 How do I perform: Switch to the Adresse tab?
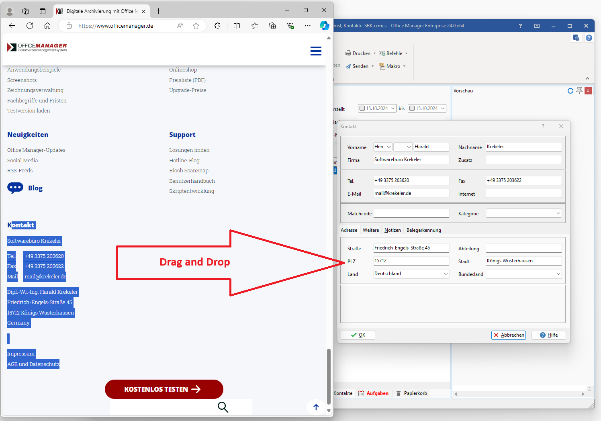pyautogui.click(x=349, y=230)
